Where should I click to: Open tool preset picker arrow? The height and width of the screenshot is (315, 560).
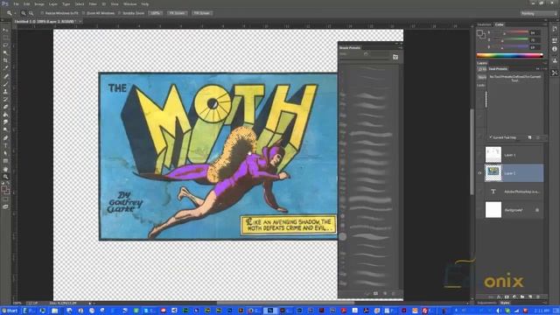[x=16, y=13]
